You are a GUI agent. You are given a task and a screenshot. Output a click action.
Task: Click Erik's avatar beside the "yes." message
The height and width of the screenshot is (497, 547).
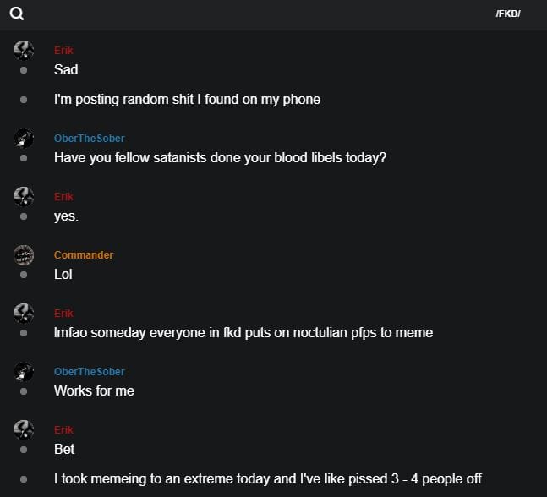click(24, 196)
